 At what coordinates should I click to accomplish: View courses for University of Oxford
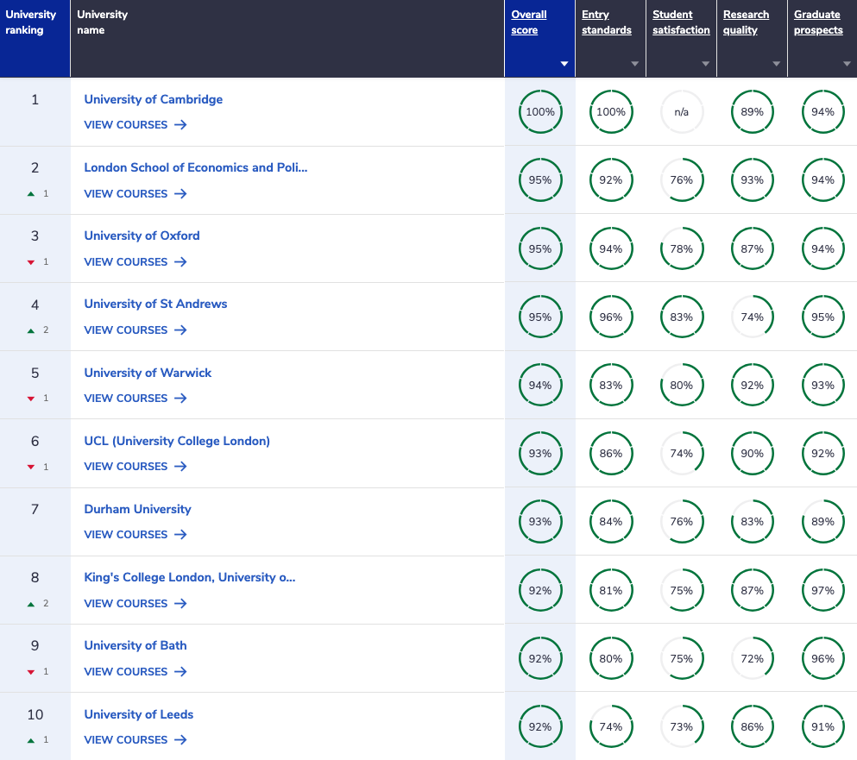pyautogui.click(x=135, y=262)
